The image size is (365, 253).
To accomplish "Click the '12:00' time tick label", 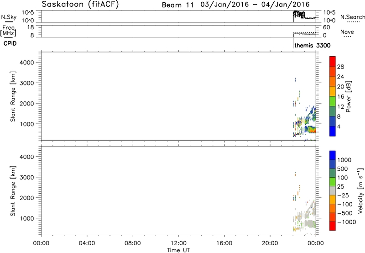I will point(178,243).
